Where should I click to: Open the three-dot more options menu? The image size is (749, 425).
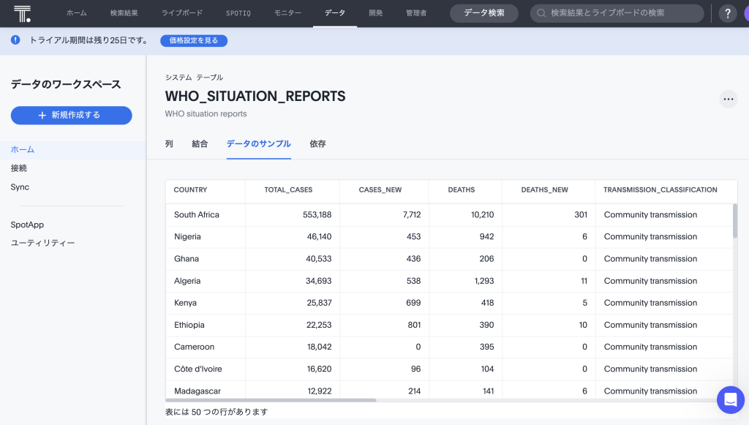[728, 99]
